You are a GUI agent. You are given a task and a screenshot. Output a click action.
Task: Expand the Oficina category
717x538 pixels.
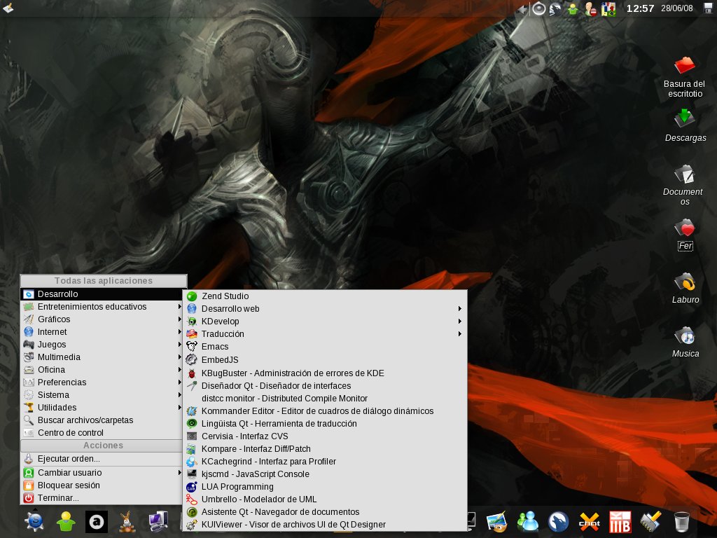(102, 370)
